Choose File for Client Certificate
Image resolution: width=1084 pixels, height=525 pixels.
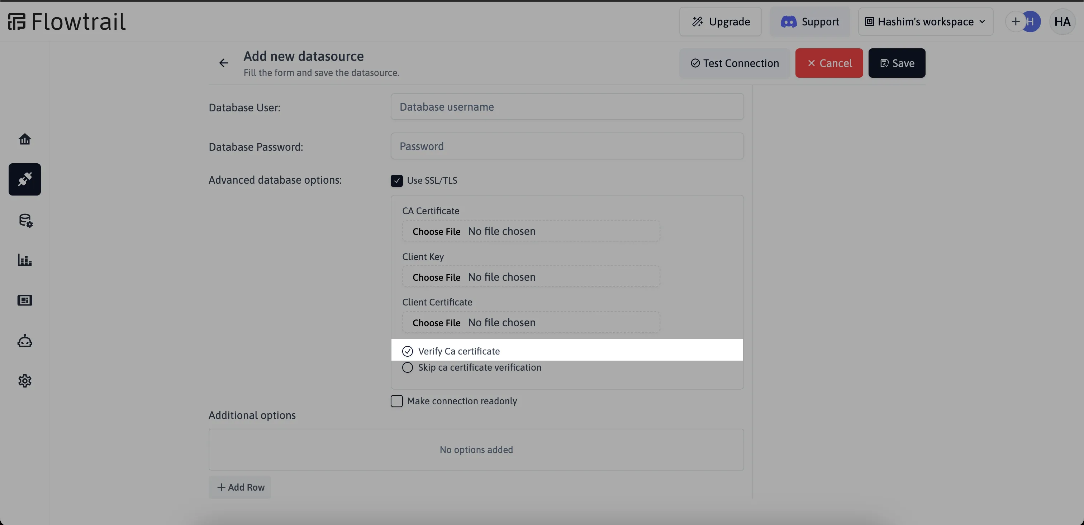click(x=436, y=323)
